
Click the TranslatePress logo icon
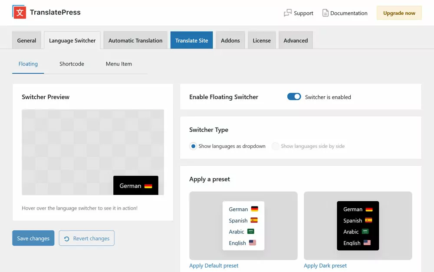[18, 12]
